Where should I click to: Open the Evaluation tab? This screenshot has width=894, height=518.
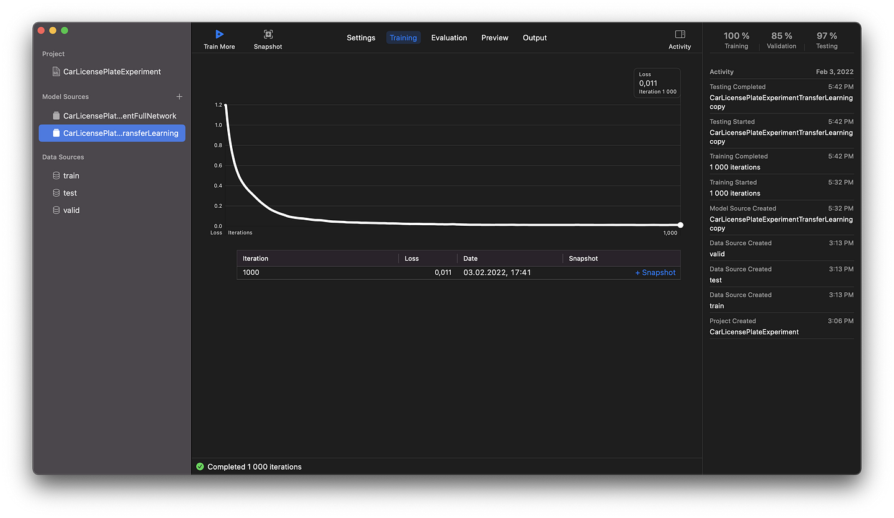point(449,38)
